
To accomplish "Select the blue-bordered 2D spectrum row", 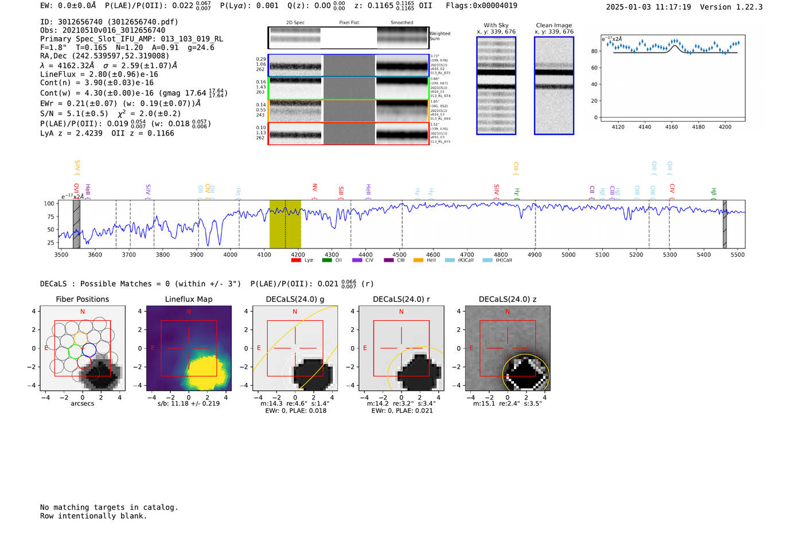I will click(349, 65).
